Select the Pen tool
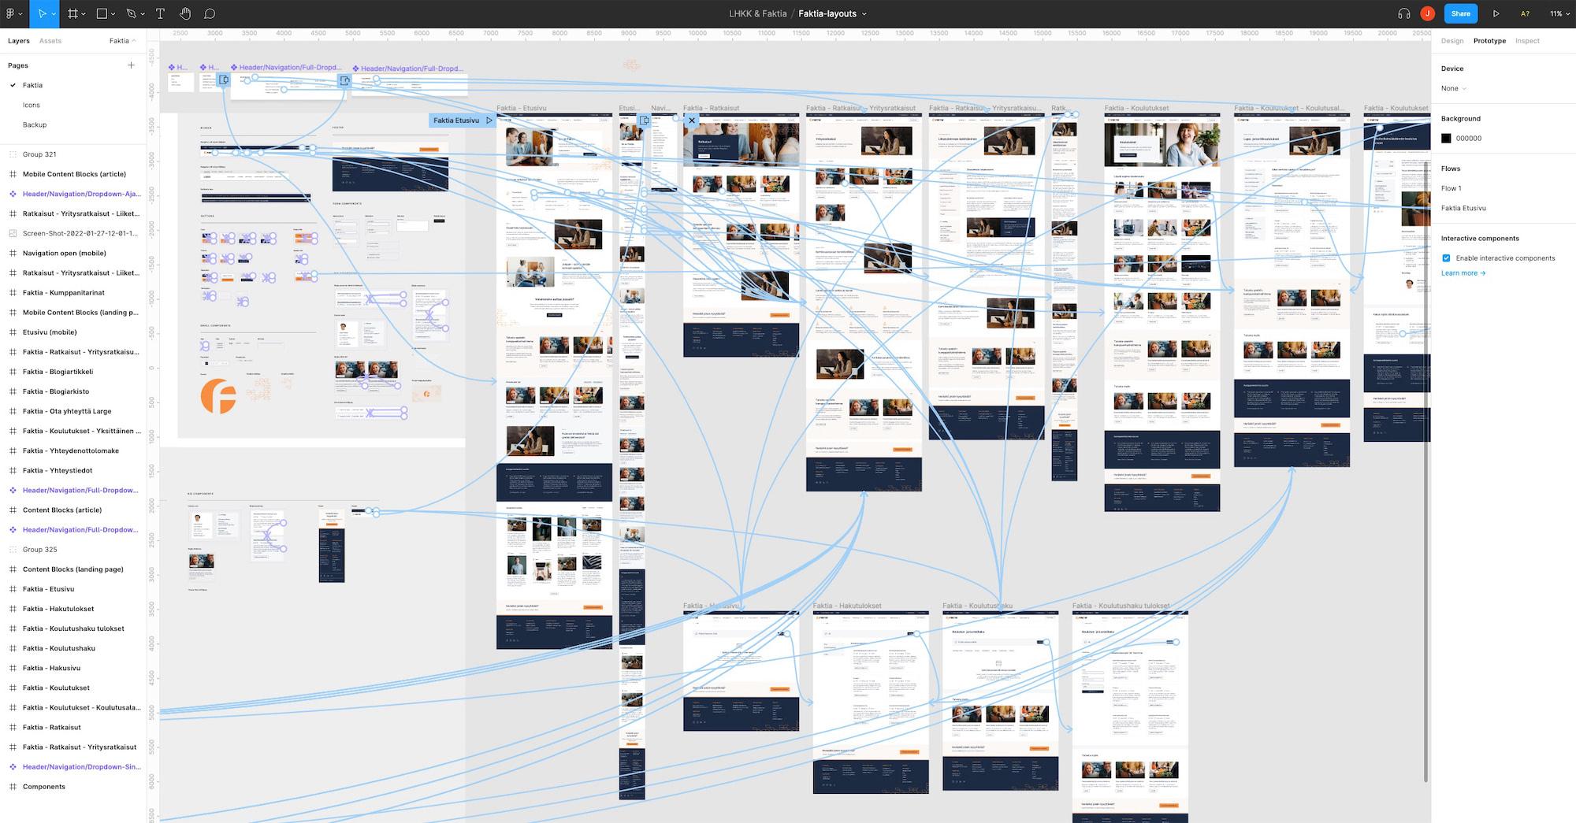Image resolution: width=1576 pixels, height=823 pixels. [131, 13]
